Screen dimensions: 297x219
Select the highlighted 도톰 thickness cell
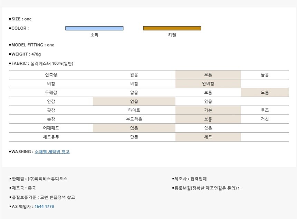(x=265, y=93)
